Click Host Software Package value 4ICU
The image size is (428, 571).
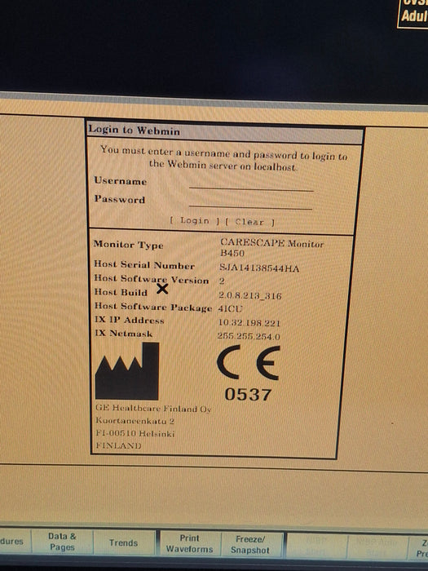coord(230,308)
